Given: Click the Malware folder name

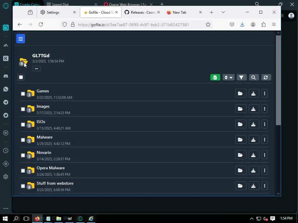Looking at the screenshot, I should tap(45, 137).
